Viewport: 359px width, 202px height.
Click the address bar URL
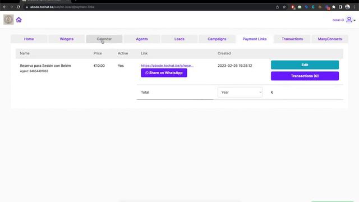coord(62,7)
